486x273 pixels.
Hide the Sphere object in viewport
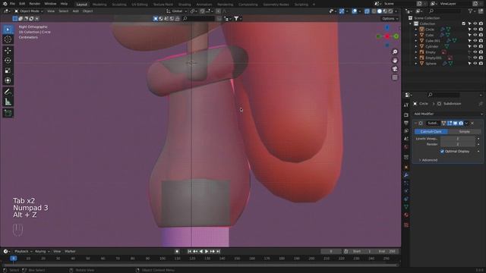tap(475, 64)
